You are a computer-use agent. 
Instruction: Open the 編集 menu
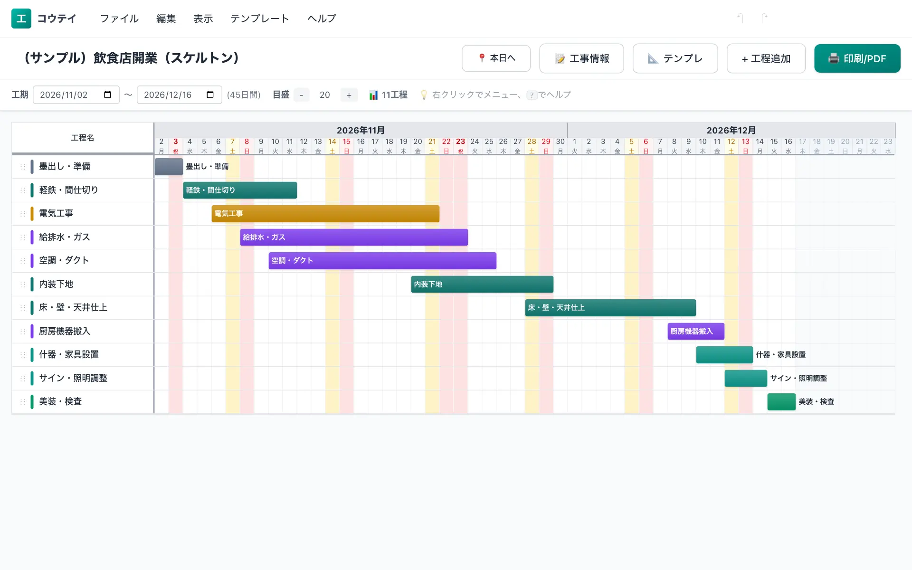coord(166,19)
